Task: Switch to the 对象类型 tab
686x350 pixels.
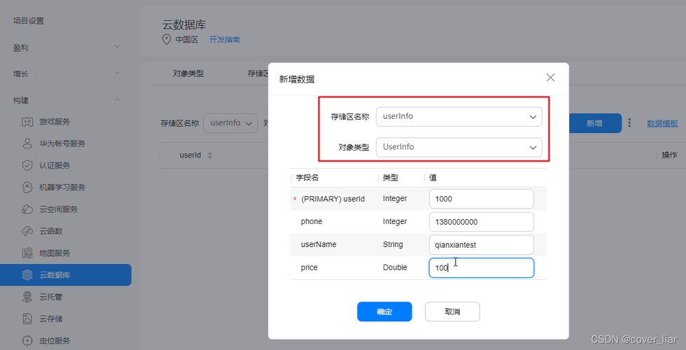Action: pyautogui.click(x=188, y=73)
